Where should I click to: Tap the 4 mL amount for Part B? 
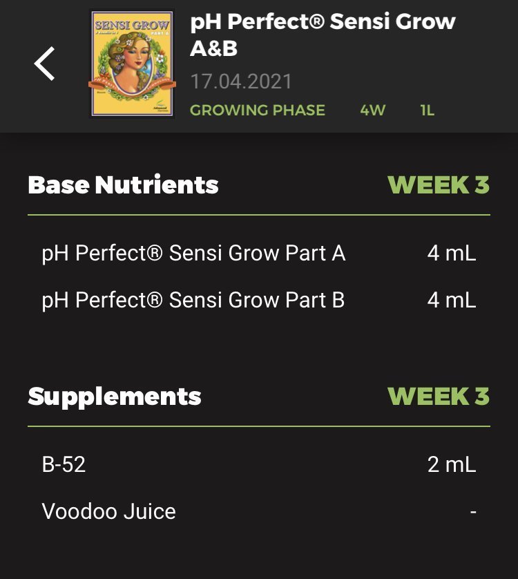452,299
